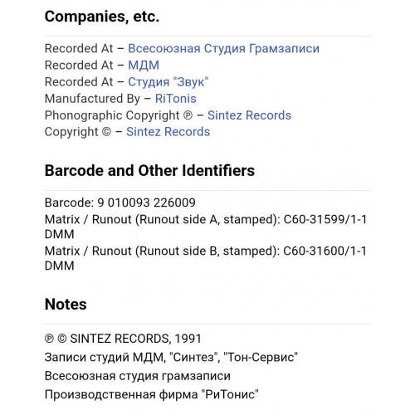Click the Notes section heading
Image resolution: width=415 pixels, height=415 pixels.
(66, 305)
